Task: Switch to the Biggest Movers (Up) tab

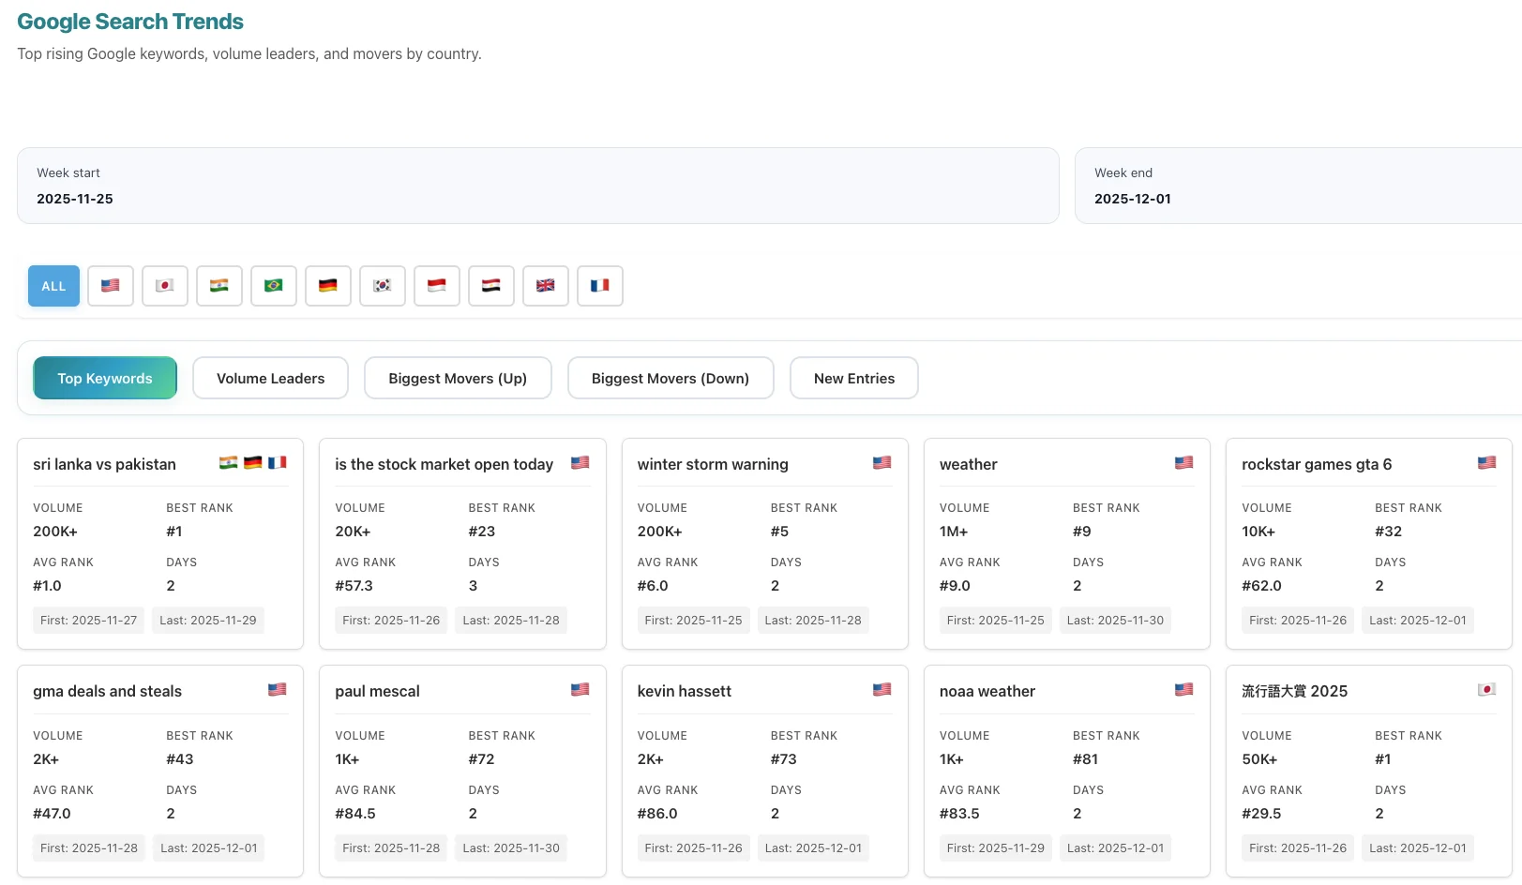Action: tap(458, 378)
